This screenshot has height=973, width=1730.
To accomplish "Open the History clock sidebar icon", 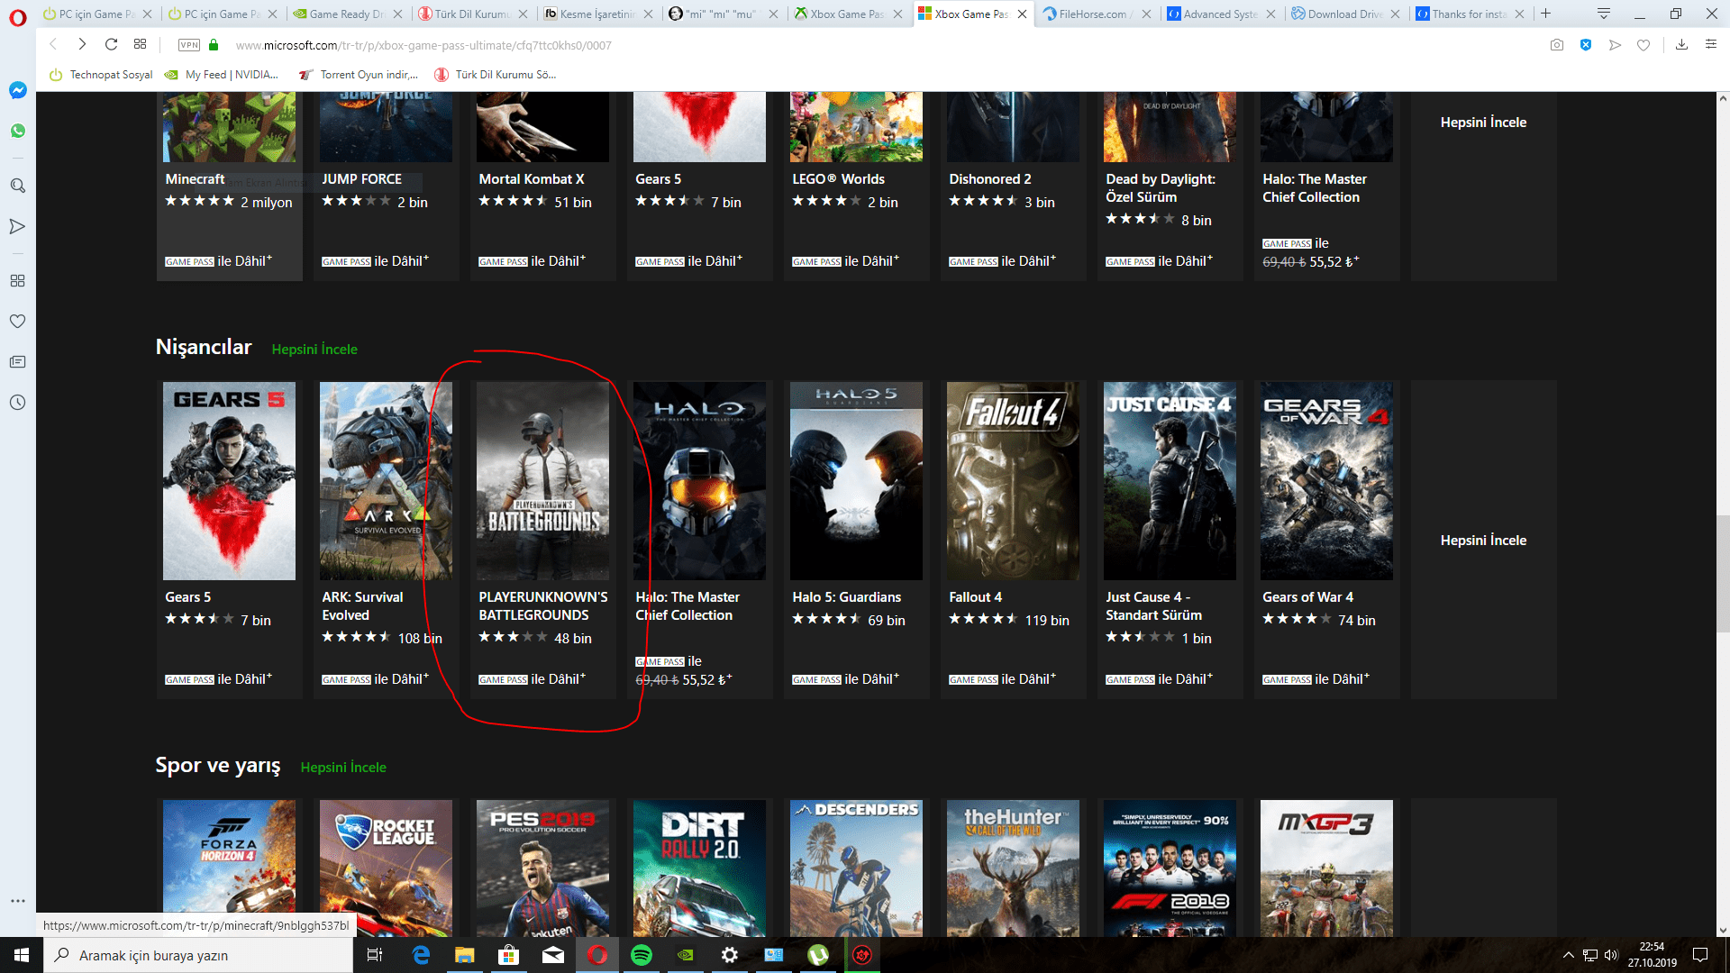I will 17,403.
